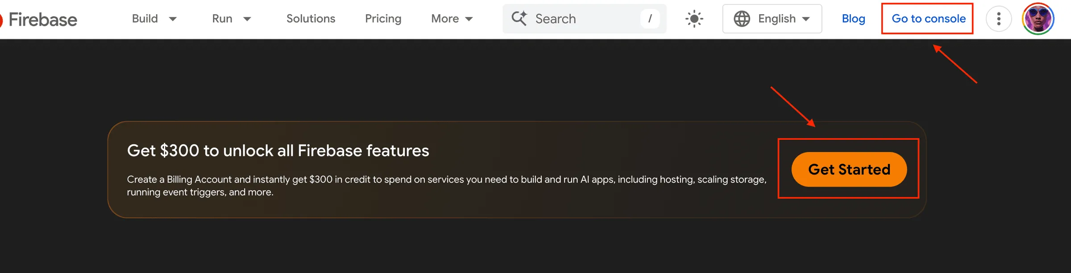Click the search sparkle magnifier icon
The height and width of the screenshot is (273, 1071).
pos(519,18)
